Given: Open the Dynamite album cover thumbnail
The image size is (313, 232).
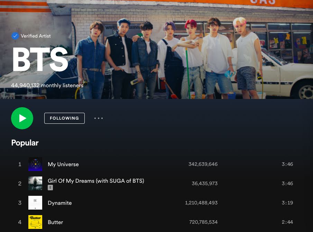Looking at the screenshot, I should tap(35, 203).
